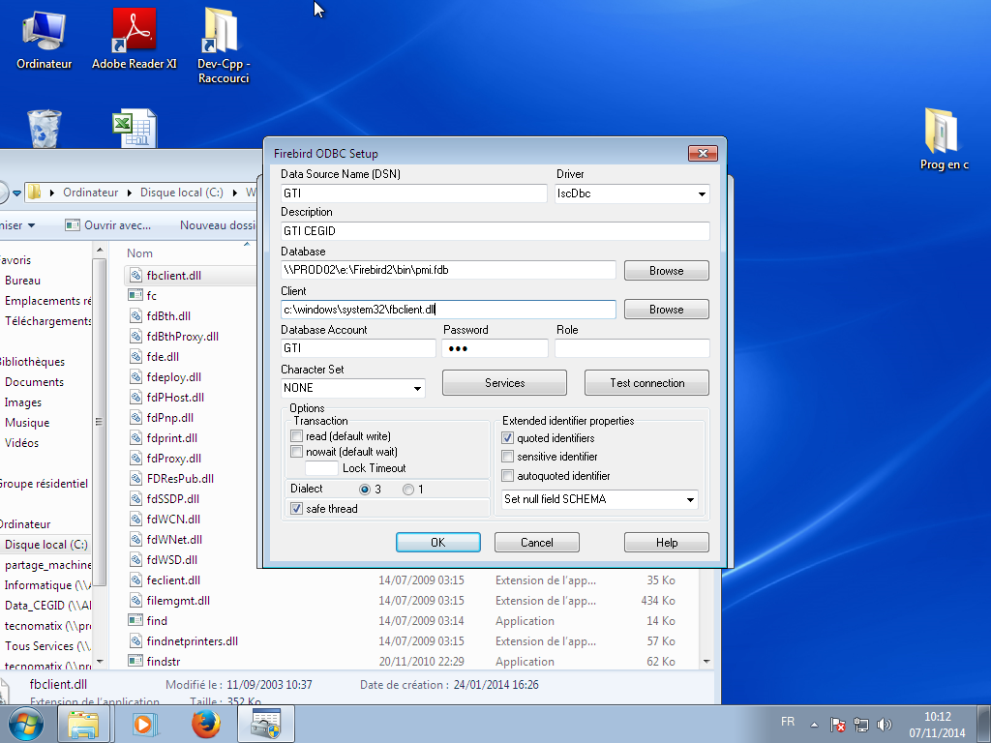This screenshot has width=991, height=743.
Task: Select Disque local (C:) in navigation pane
Action: coord(45,545)
